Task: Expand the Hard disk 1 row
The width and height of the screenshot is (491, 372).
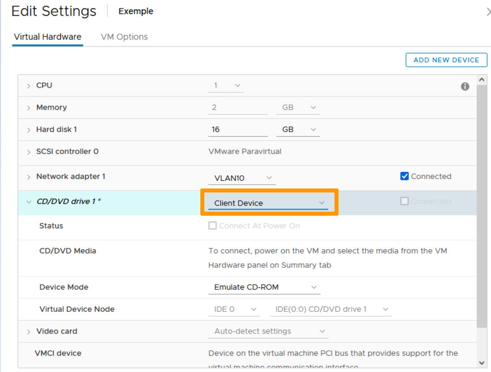Action: pyautogui.click(x=29, y=130)
